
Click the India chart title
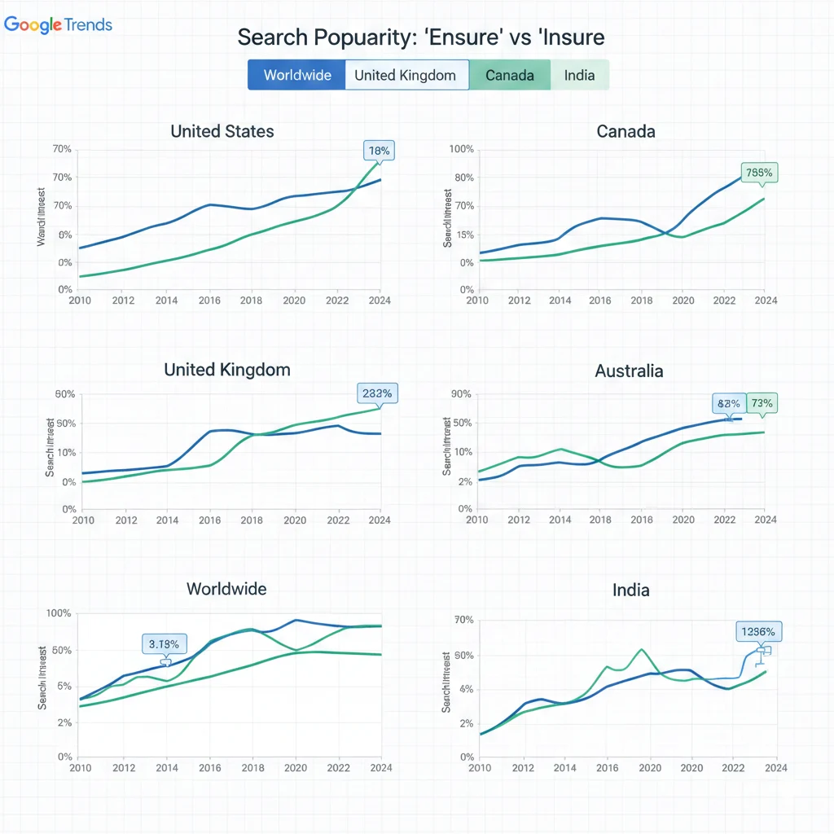[630, 590]
